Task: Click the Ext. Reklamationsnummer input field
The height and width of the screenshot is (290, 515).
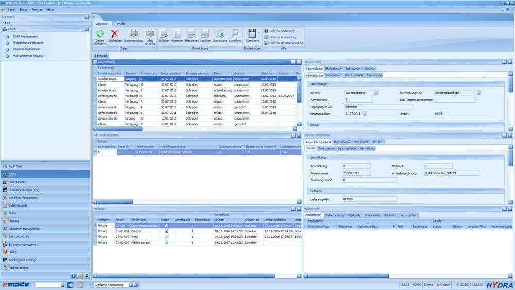Action: tap(454, 100)
